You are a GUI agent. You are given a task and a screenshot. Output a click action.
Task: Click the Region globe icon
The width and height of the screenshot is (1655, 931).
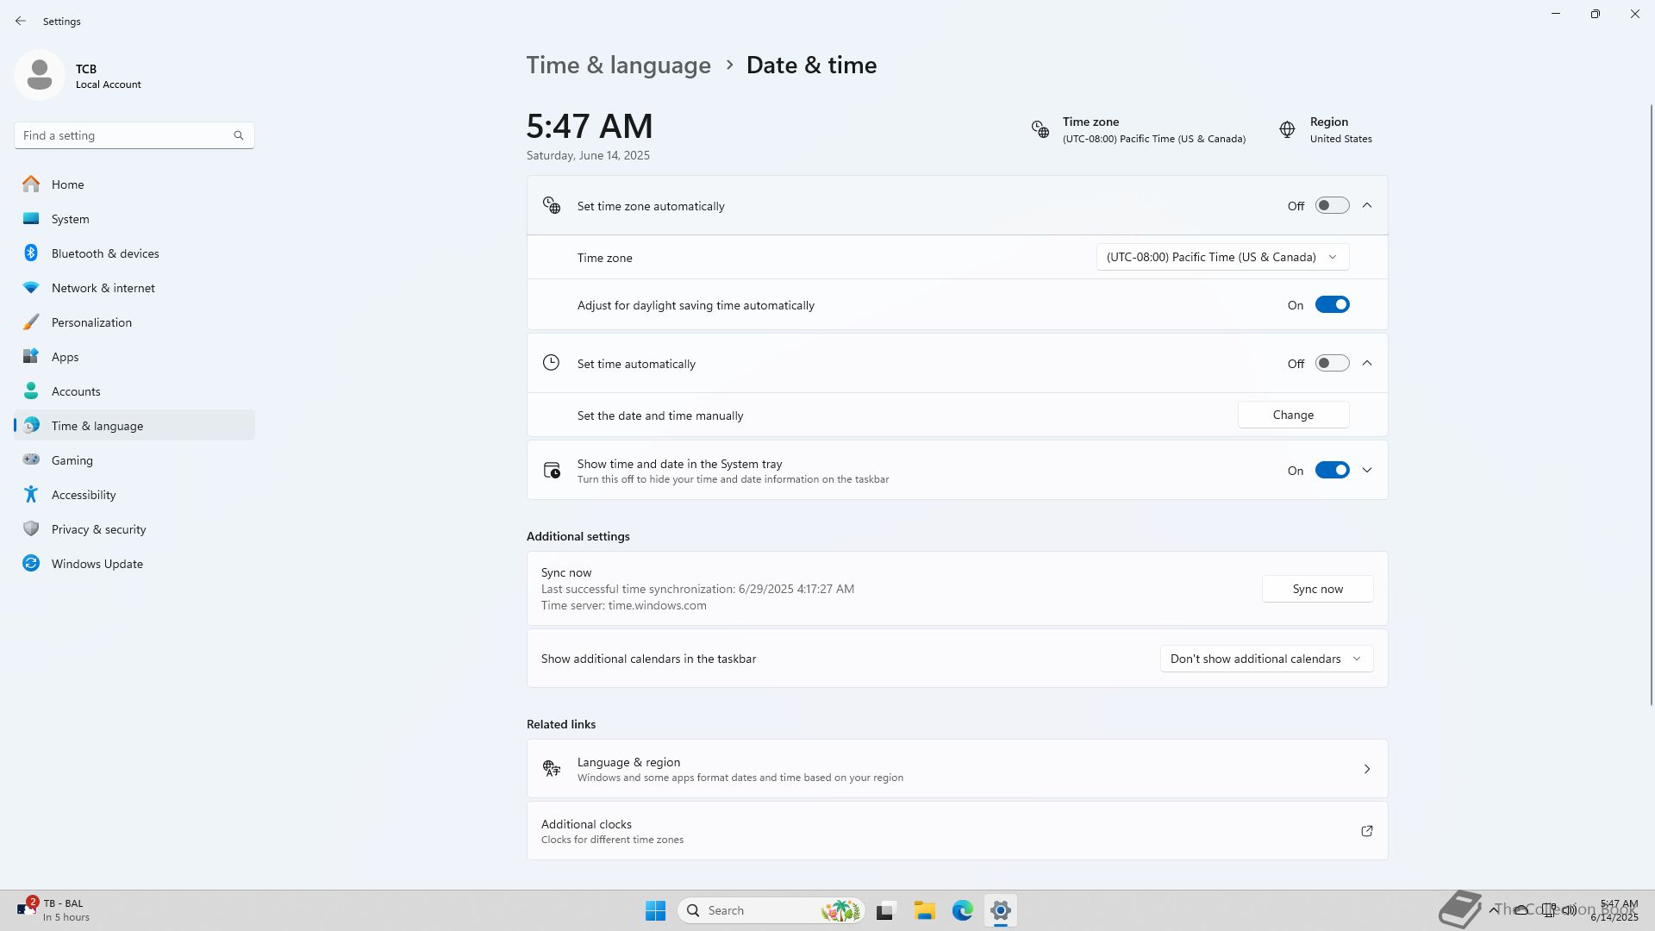pos(1287,129)
